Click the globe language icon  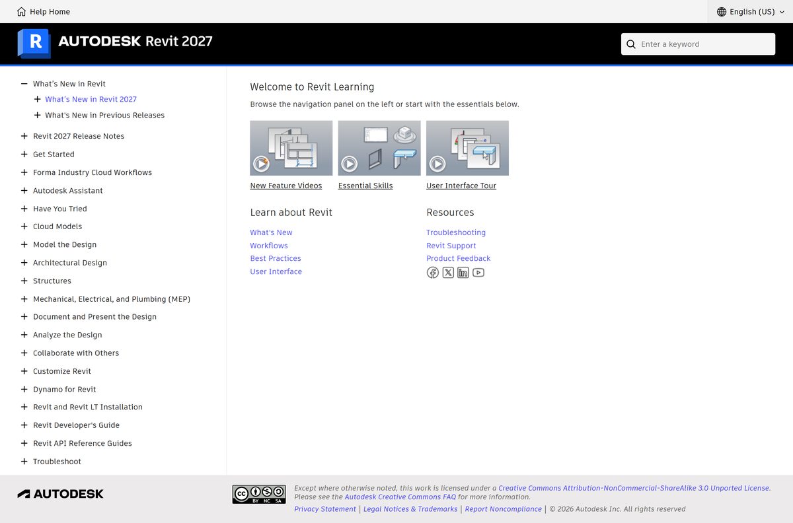(x=722, y=11)
